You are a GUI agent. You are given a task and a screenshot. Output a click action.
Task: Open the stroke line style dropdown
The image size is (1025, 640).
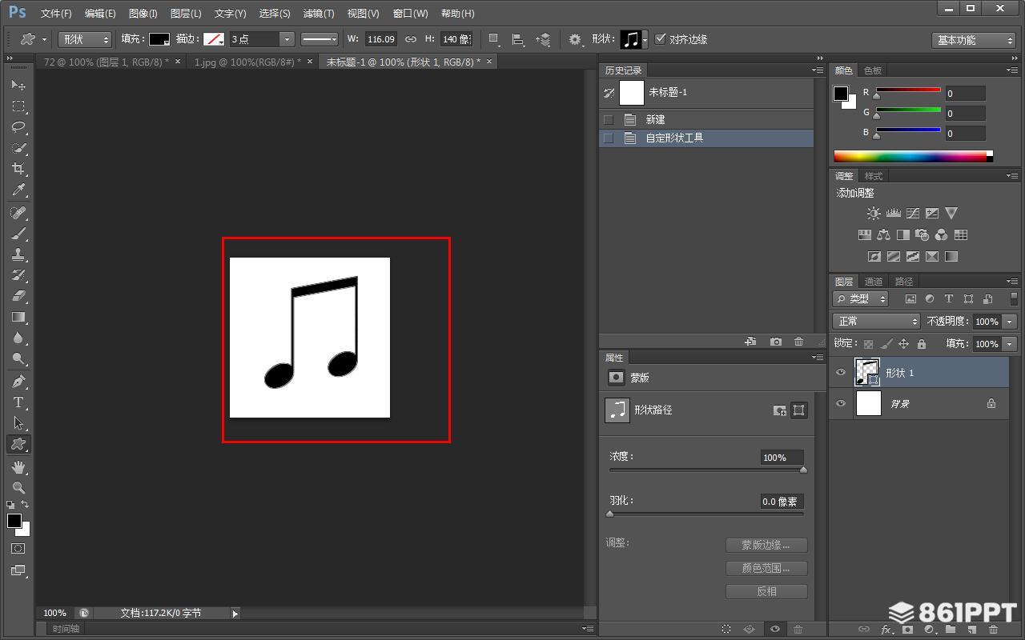[x=320, y=39]
